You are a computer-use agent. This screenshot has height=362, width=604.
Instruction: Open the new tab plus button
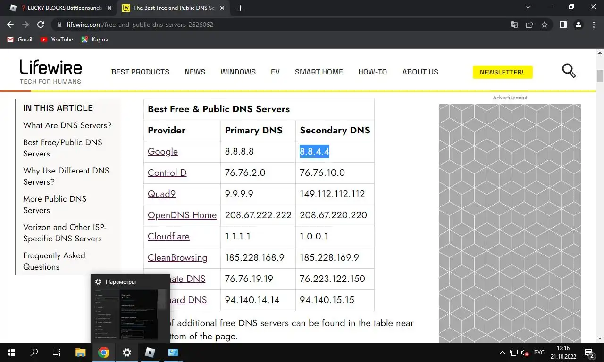[x=240, y=8]
